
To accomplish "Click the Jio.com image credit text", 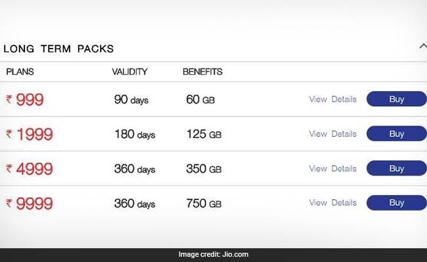I will [x=213, y=255].
